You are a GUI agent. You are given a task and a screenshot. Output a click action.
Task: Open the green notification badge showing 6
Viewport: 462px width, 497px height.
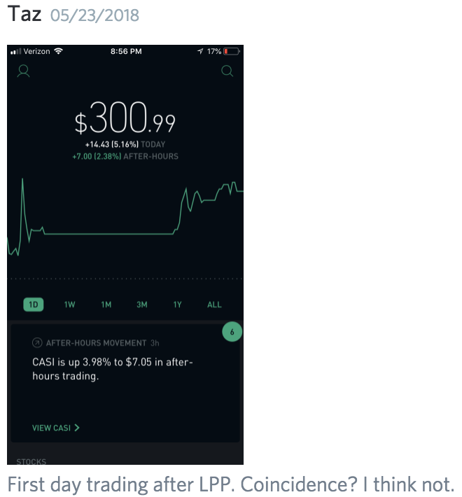232,332
